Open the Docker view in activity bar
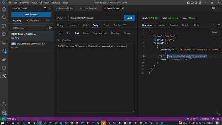Viewport: 222px width, 125px height. (x=4, y=59)
